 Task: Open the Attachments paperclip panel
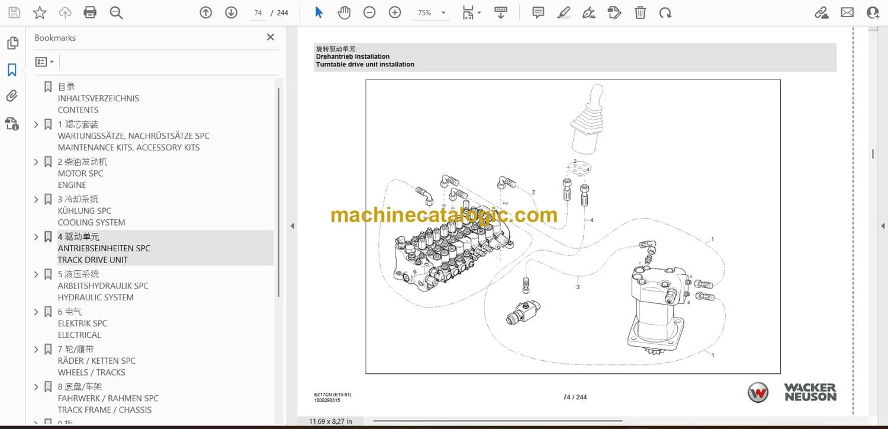[12, 96]
